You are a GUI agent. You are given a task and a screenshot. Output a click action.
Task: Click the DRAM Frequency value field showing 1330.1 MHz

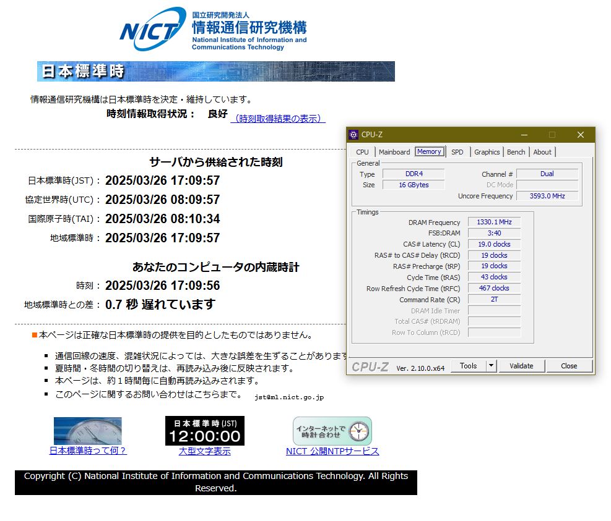[494, 222]
